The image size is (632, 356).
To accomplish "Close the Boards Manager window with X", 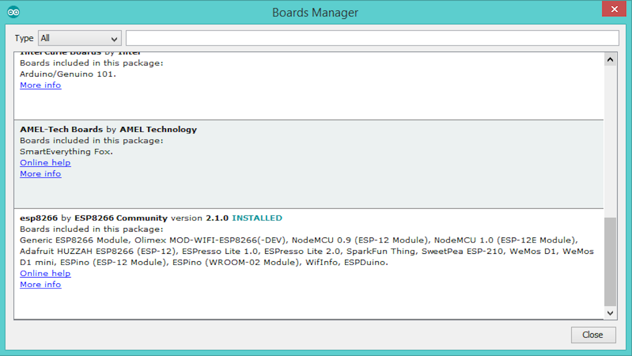I will click(x=614, y=9).
